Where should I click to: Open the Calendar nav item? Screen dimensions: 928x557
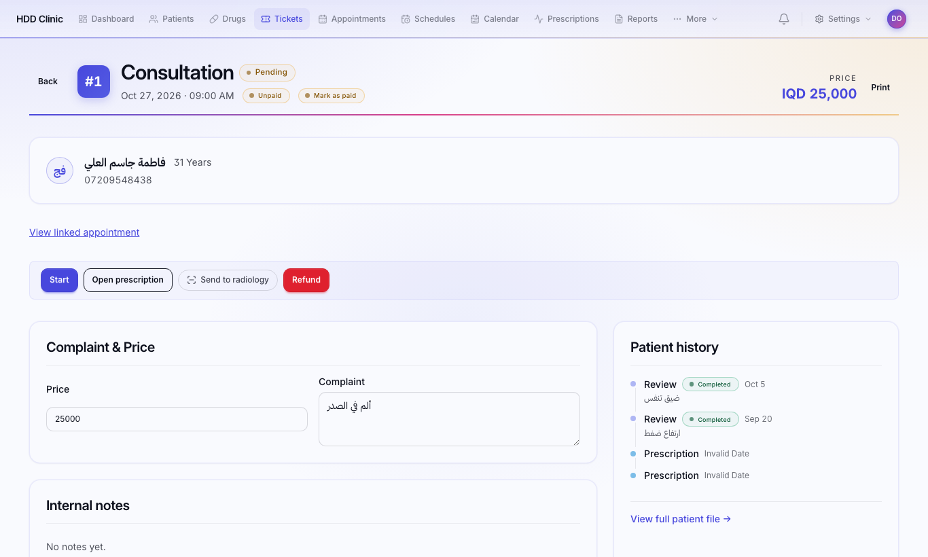(495, 19)
